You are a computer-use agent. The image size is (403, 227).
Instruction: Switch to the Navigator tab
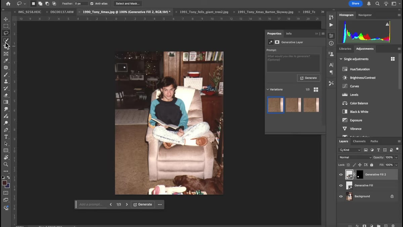coord(365,15)
